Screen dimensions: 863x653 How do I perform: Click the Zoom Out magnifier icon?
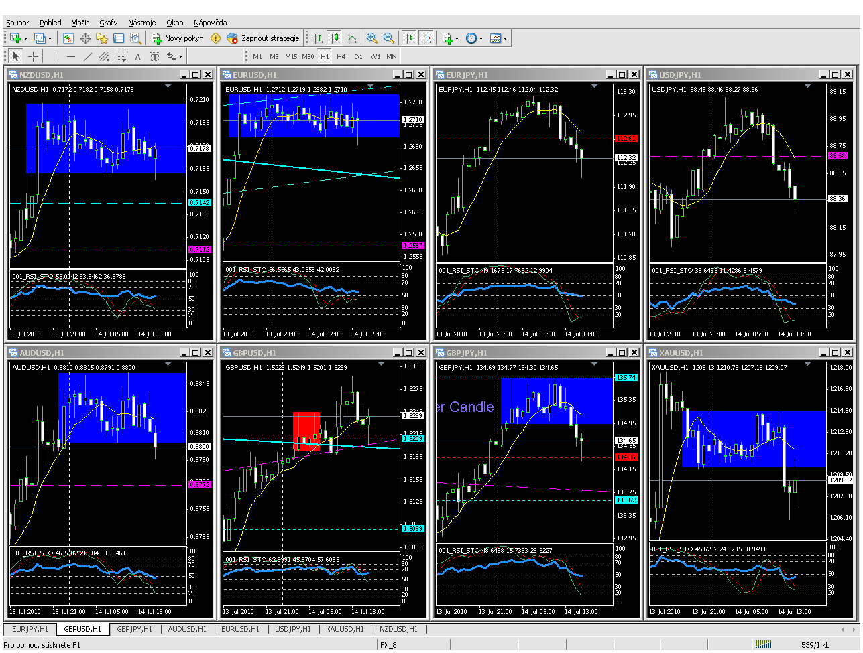point(388,39)
